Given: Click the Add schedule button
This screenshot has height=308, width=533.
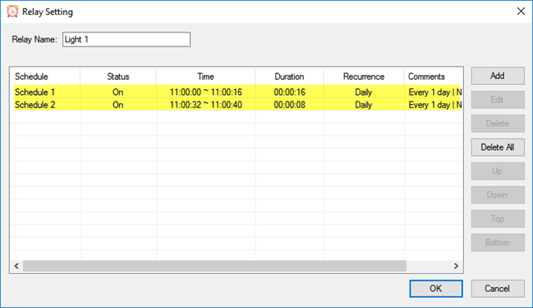Looking at the screenshot, I should coord(498,76).
